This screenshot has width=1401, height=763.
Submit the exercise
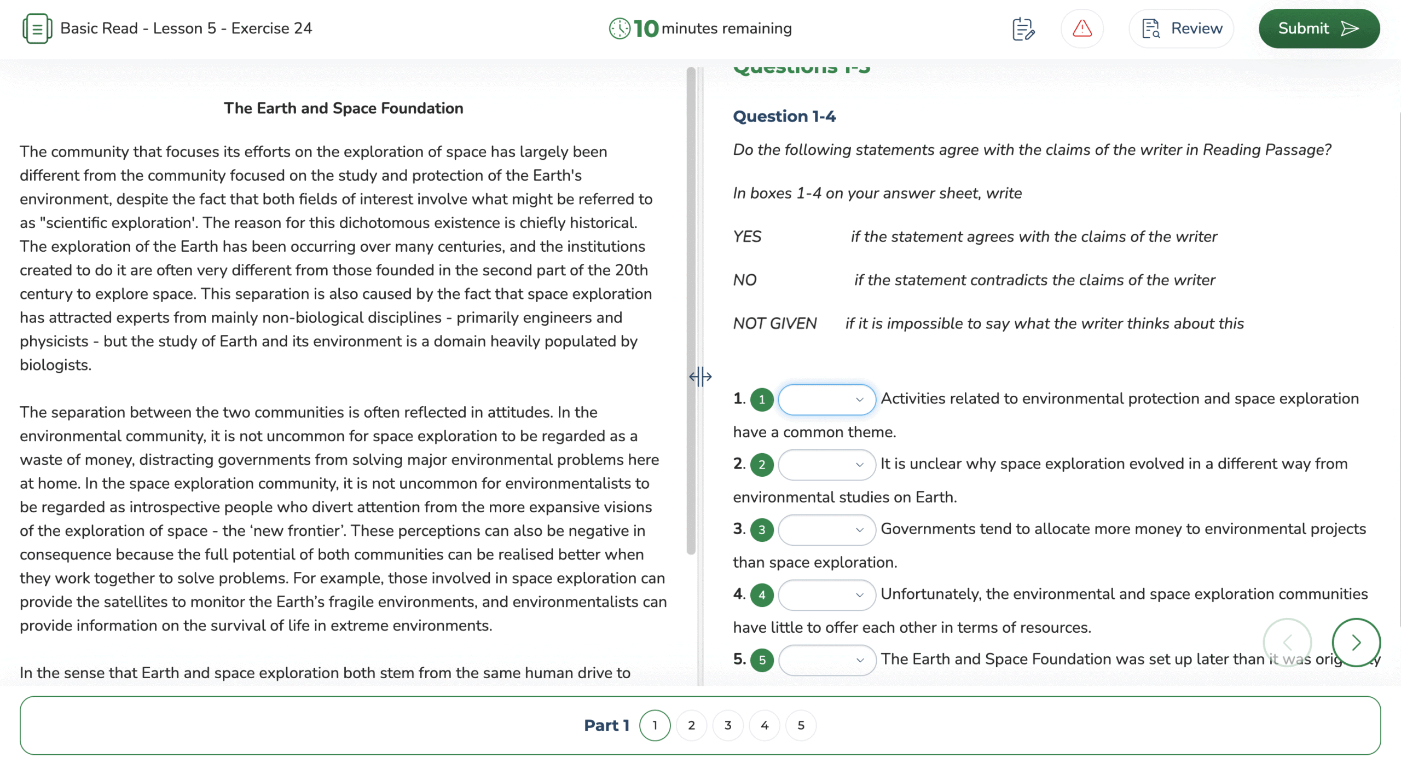(1319, 28)
